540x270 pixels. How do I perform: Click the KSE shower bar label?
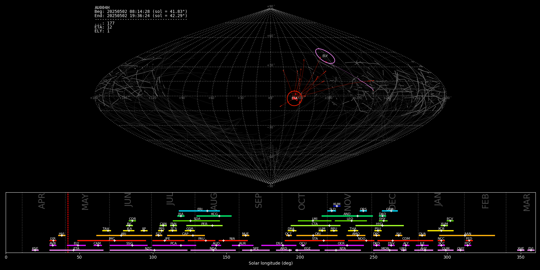[35, 249]
